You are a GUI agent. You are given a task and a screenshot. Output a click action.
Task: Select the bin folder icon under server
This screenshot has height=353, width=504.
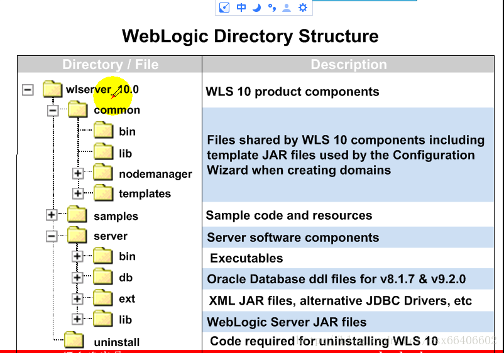click(x=103, y=256)
